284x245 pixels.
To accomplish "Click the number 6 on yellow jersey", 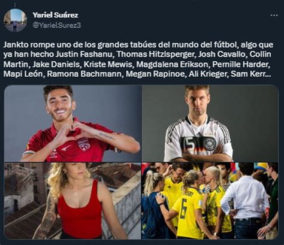I will click(x=184, y=211).
